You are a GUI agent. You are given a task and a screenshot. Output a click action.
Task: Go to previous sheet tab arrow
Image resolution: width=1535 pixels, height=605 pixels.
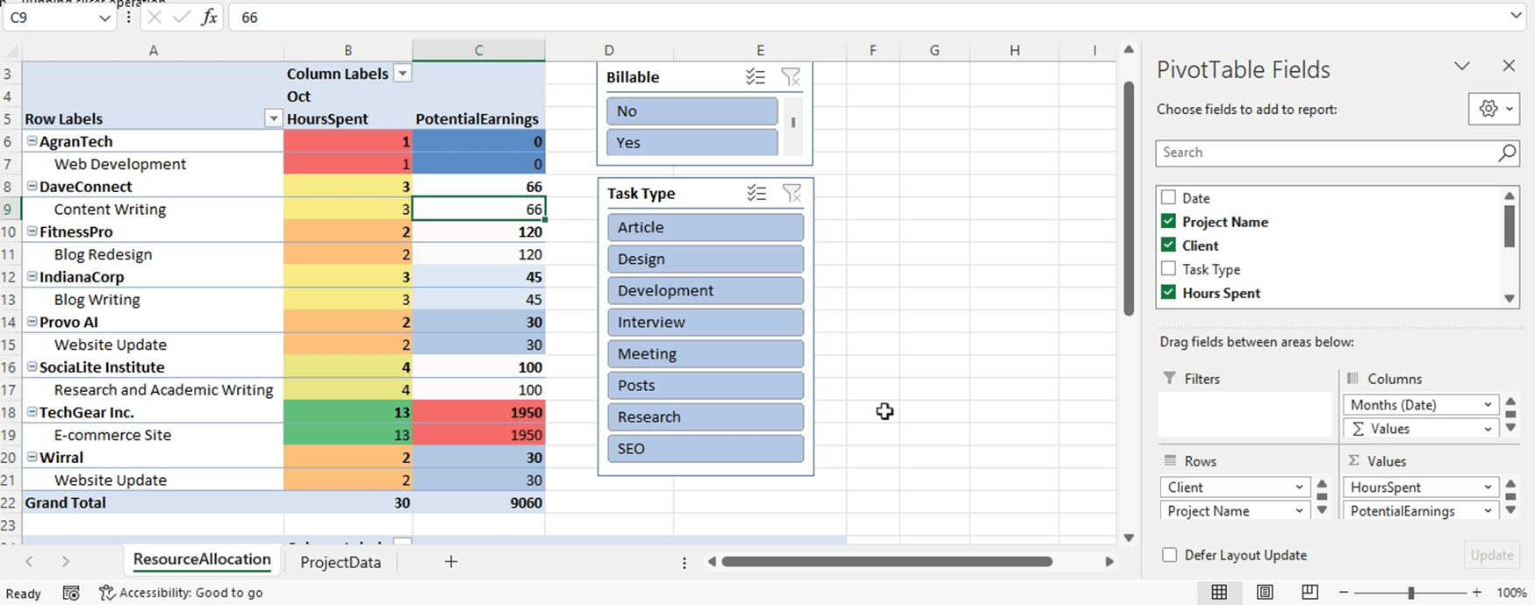(x=29, y=562)
